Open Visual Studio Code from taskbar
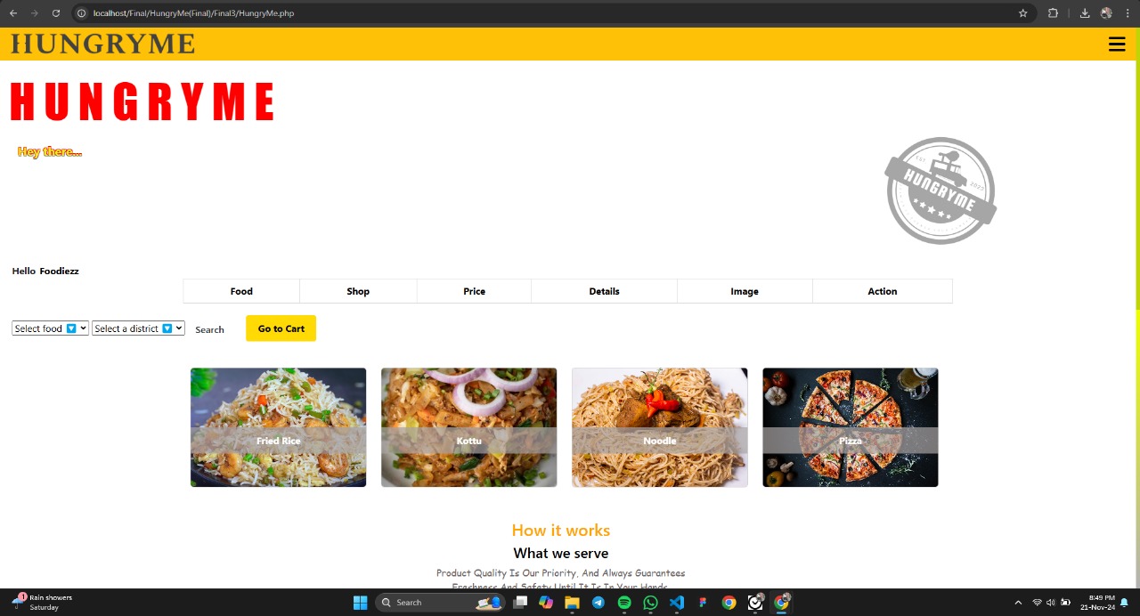Viewport: 1140px width, 616px height. [677, 603]
